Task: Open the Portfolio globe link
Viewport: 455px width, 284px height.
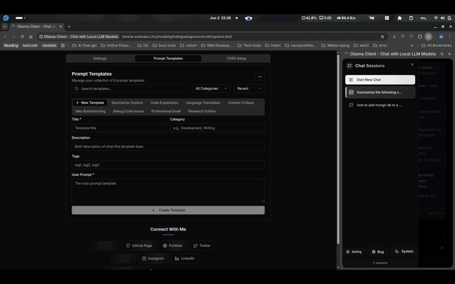Action: (173, 246)
